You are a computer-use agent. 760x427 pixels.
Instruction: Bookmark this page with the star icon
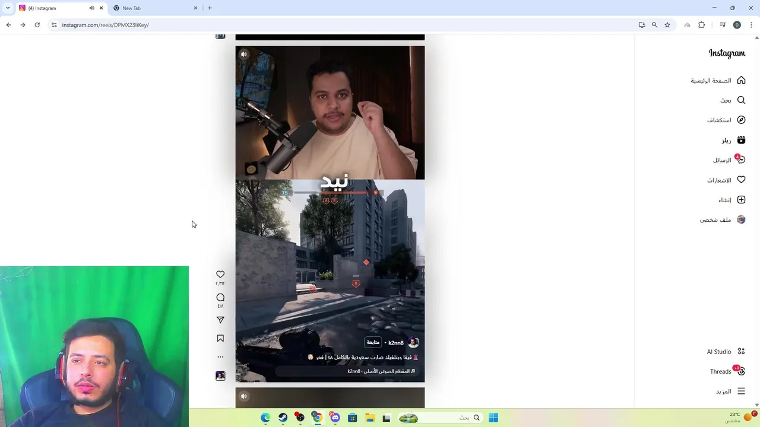(667, 25)
